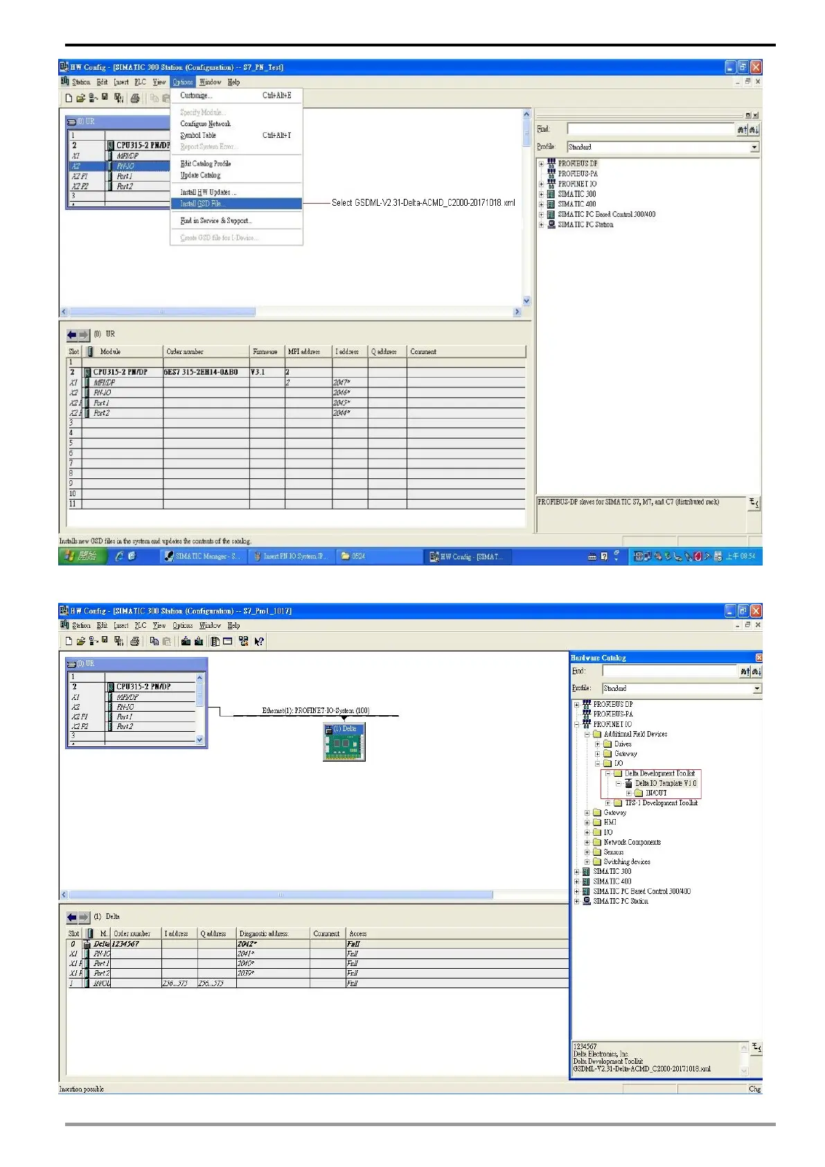
Task: Click forward arrow above the (0) UR table
Action: click(84, 335)
